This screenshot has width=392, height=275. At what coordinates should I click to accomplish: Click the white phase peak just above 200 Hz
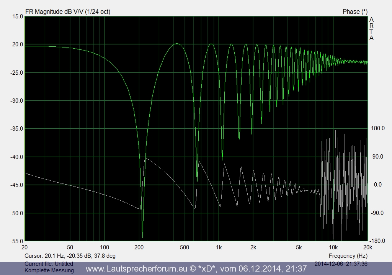(x=145, y=158)
